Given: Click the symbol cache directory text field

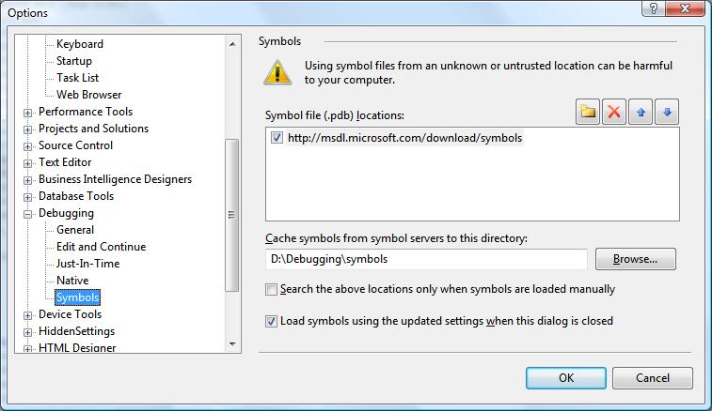Looking at the screenshot, I should (x=426, y=259).
